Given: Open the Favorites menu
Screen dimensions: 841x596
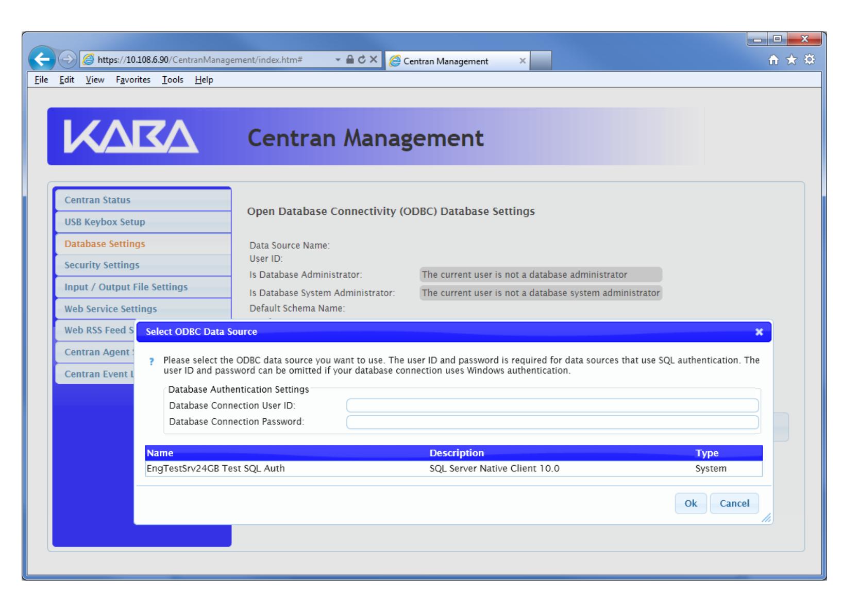Looking at the screenshot, I should coord(133,79).
